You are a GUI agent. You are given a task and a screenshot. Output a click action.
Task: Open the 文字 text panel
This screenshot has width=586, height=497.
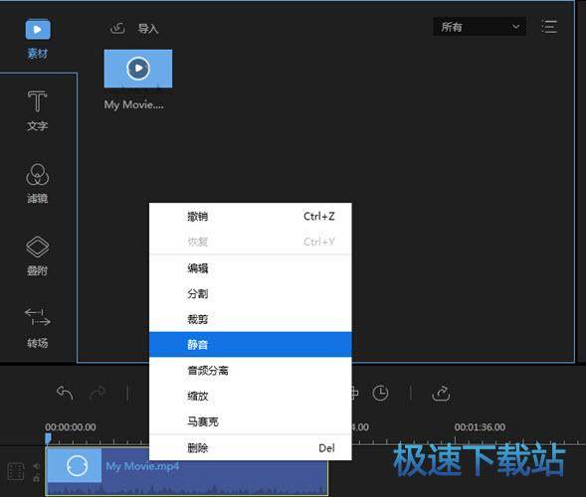pos(38,111)
